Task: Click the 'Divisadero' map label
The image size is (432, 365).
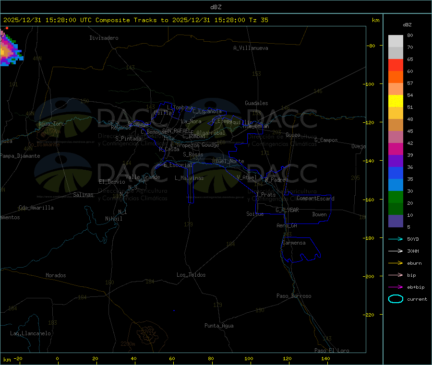Action: tap(104, 38)
